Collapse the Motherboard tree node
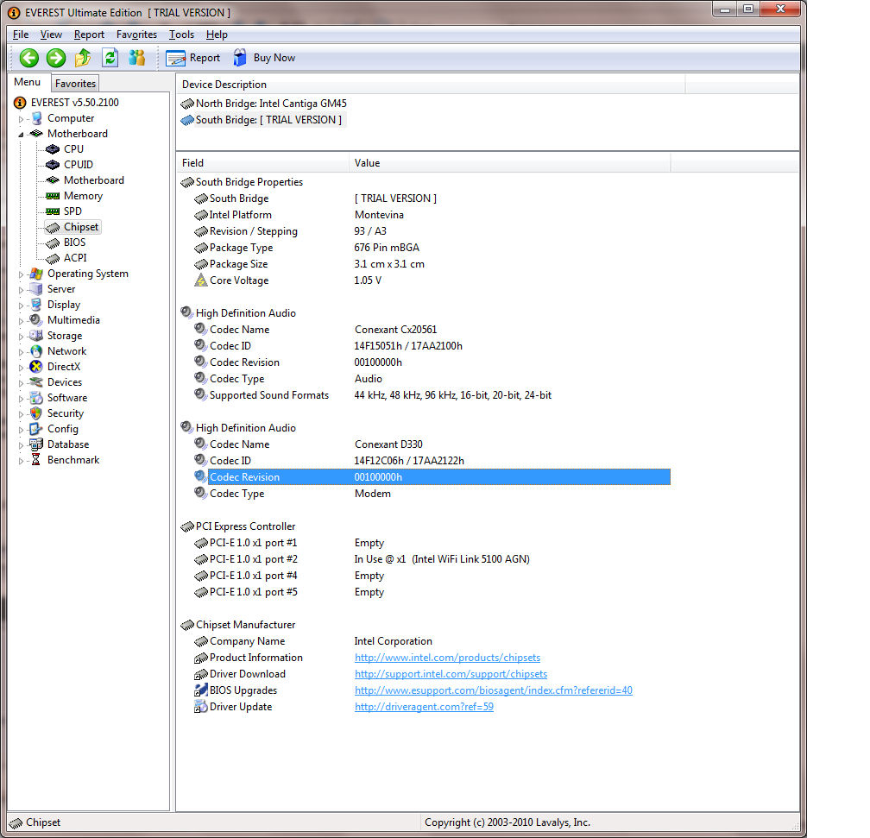The height and width of the screenshot is (838, 870). (21, 135)
